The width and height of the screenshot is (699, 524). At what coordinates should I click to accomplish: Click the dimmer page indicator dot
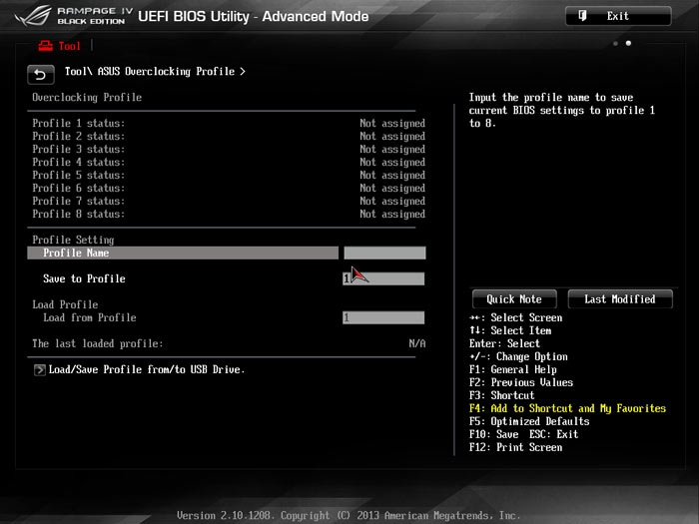tap(615, 44)
